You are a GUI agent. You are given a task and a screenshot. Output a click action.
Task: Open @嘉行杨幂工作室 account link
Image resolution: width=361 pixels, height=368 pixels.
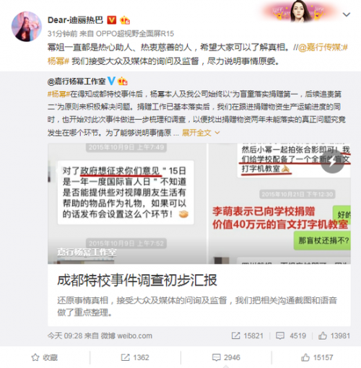coord(77,82)
